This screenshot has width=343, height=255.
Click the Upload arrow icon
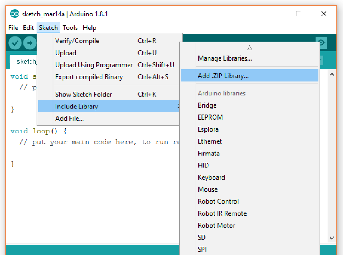(30, 43)
